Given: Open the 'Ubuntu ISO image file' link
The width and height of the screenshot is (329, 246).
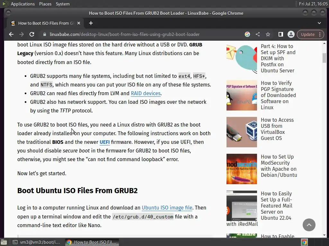Looking at the screenshot, I should [167, 208].
